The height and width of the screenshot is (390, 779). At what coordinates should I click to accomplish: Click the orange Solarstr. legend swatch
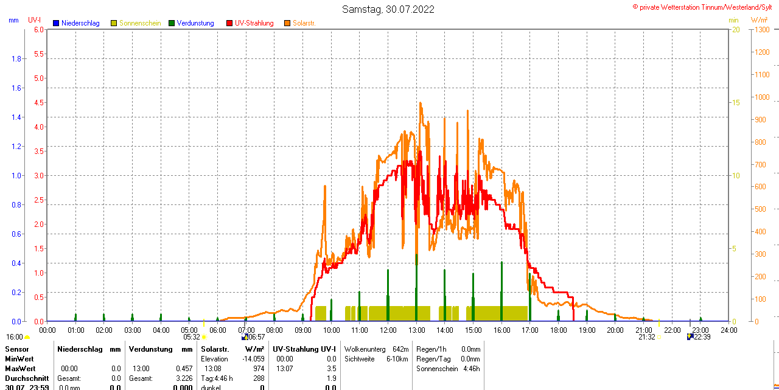point(287,23)
